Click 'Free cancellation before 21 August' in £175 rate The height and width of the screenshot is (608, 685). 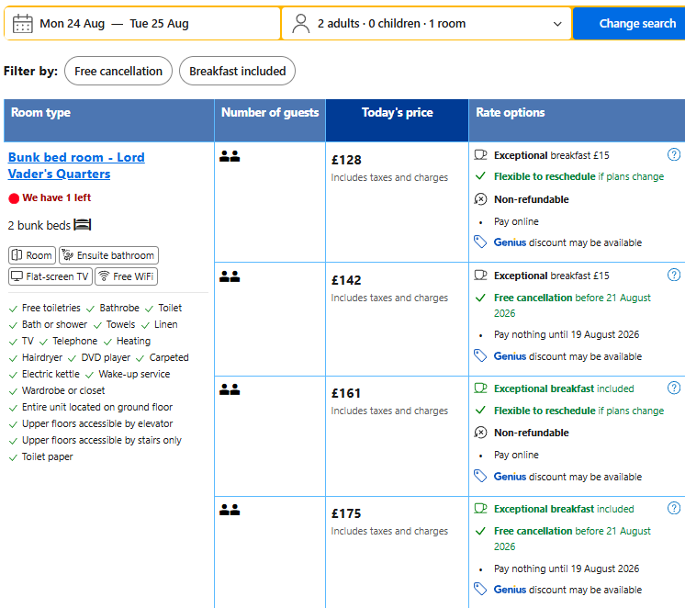pos(572,531)
